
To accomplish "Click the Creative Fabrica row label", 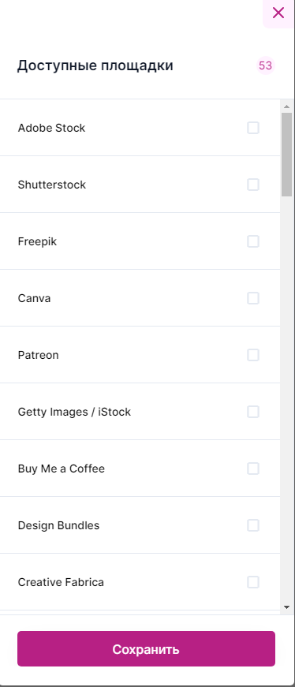I will (61, 582).
